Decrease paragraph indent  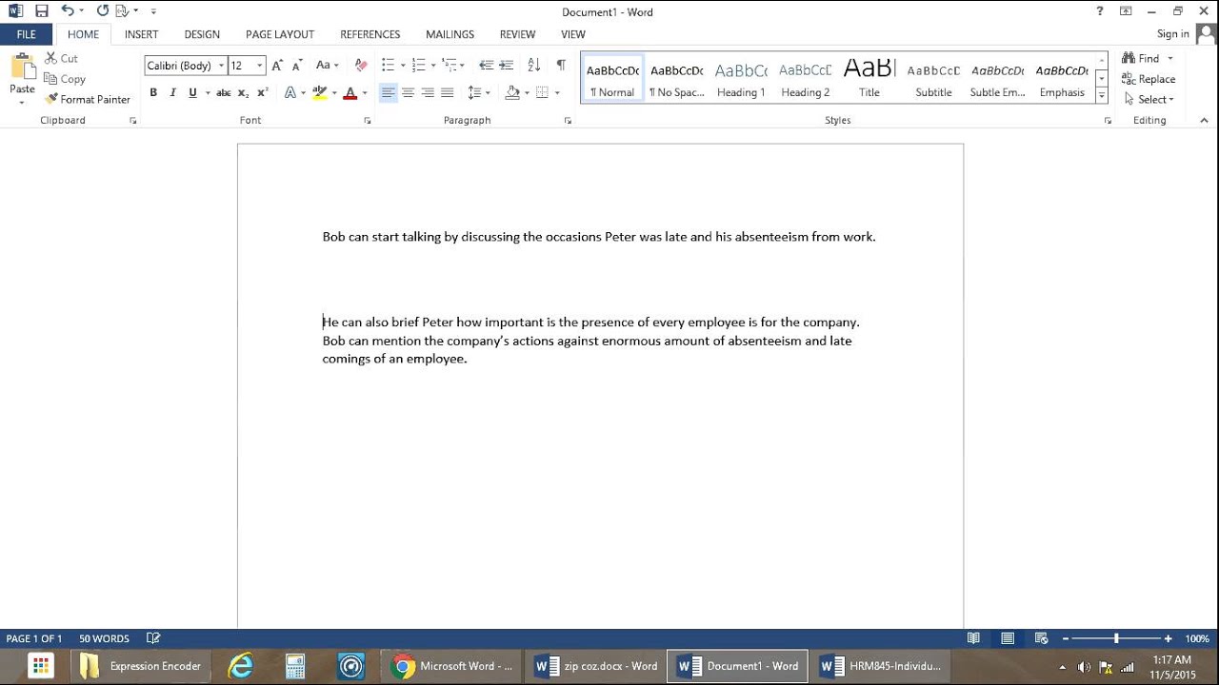pos(486,66)
